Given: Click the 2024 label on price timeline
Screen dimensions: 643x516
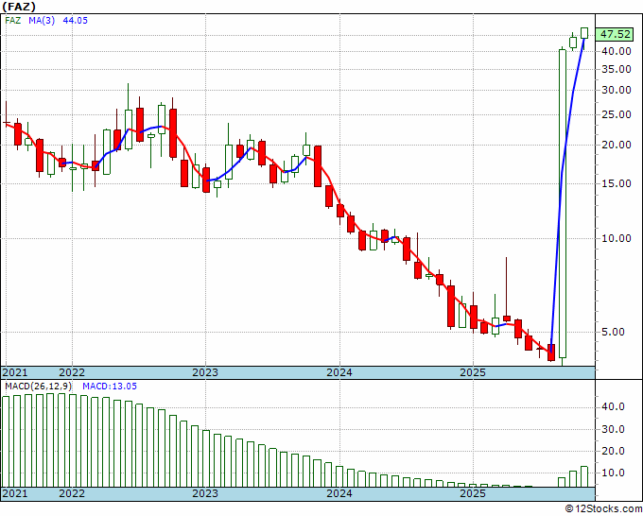Looking at the screenshot, I should [339, 372].
